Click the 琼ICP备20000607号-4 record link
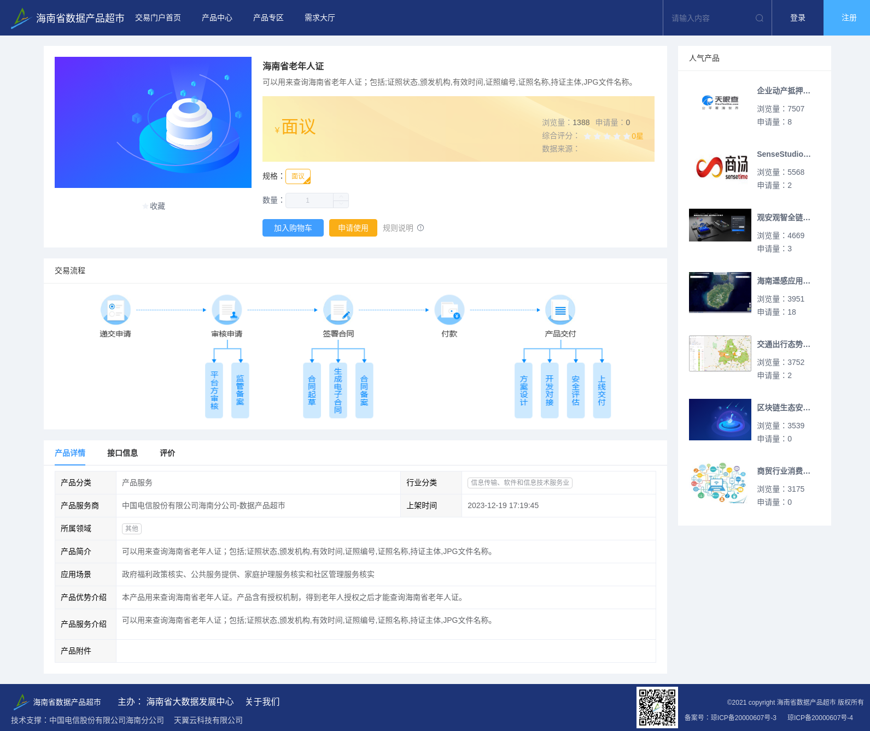The width and height of the screenshot is (870, 731). tap(820, 717)
